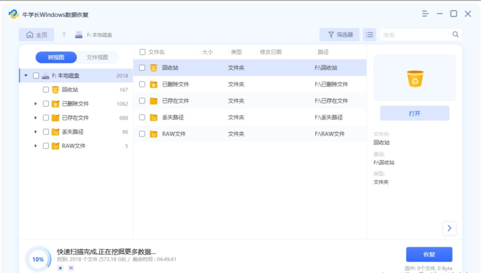
Task: Click the stop scan icon
Action: 61,268
